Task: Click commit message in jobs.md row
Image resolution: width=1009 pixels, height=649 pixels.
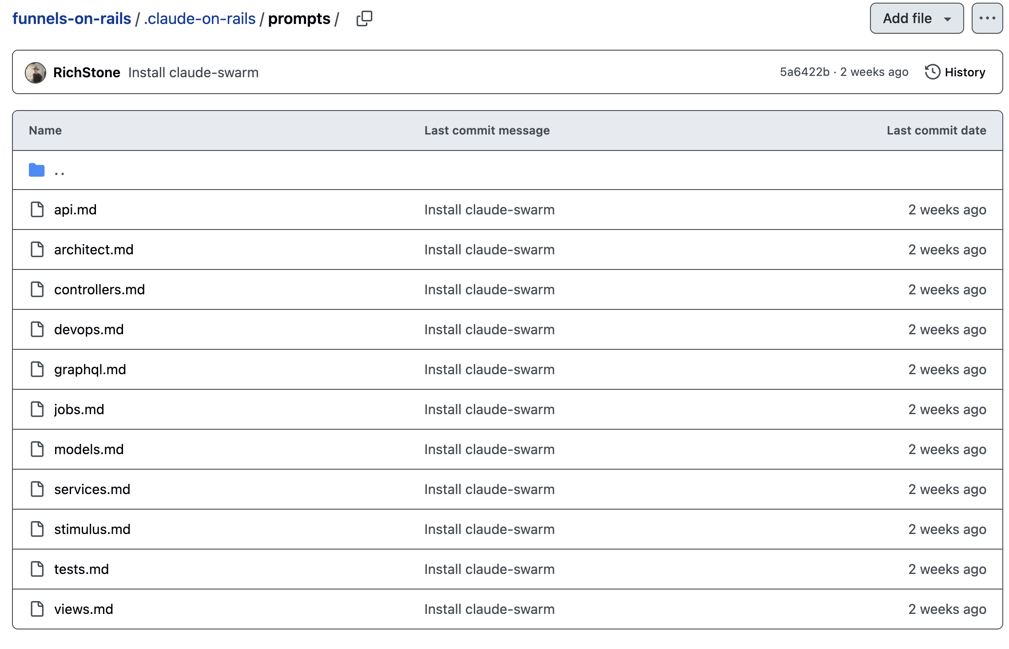Action: pos(489,409)
